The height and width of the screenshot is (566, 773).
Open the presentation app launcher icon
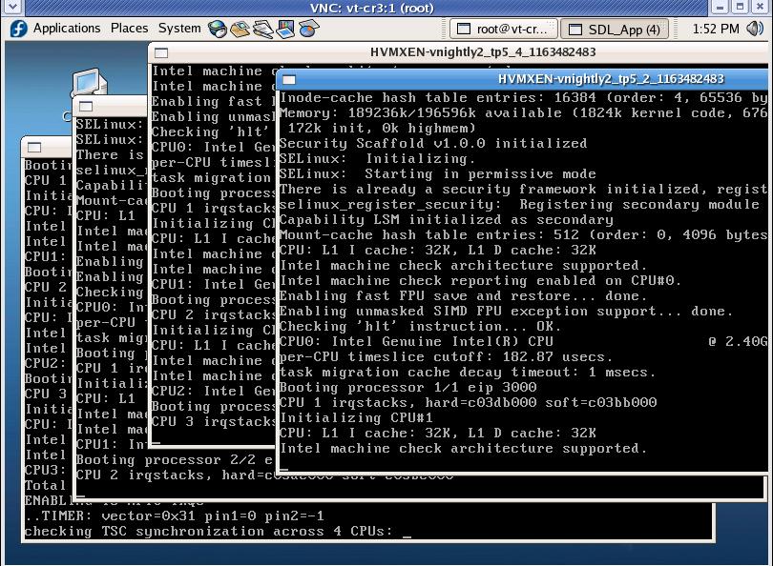pyautogui.click(x=285, y=30)
